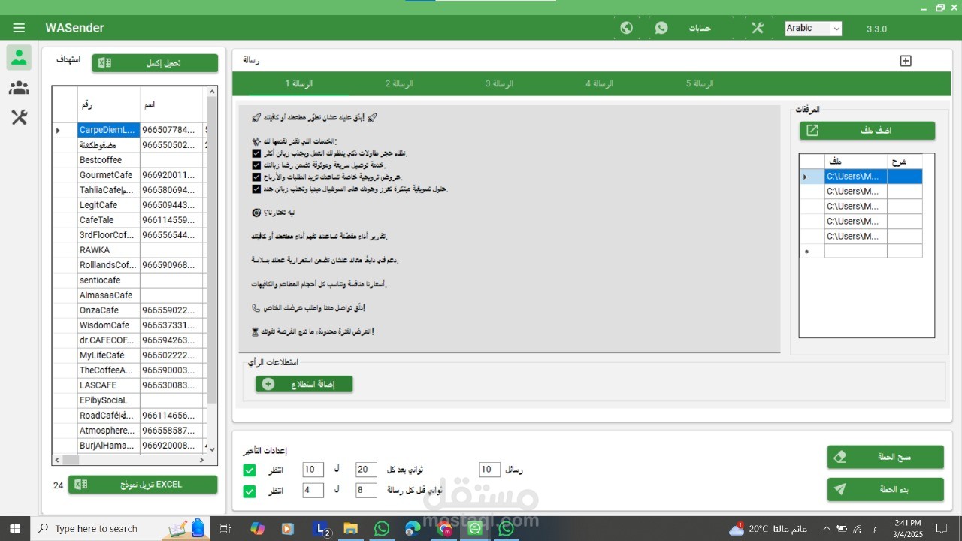Open the weather widget in the taskbar

pos(767,529)
